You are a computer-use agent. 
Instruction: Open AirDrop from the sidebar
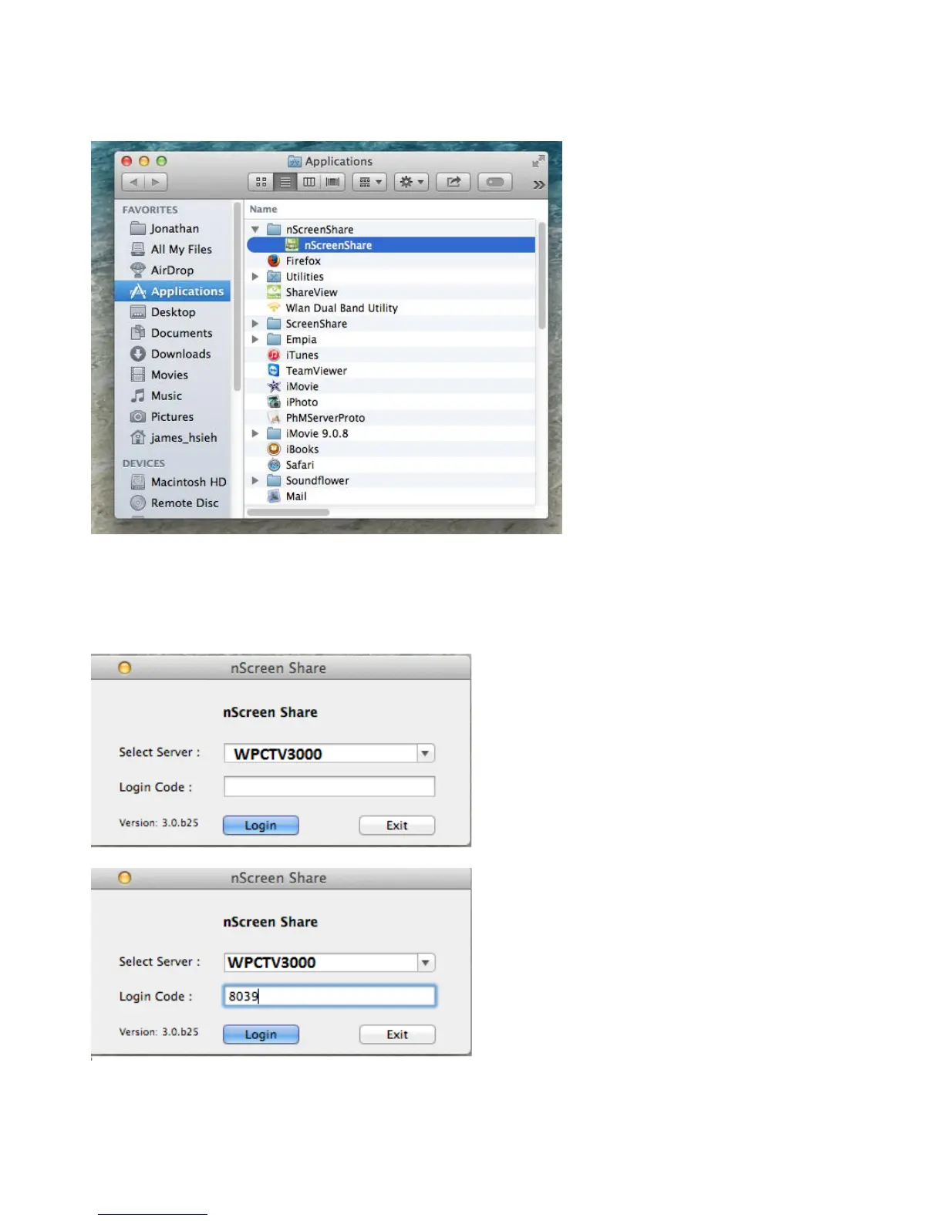pyautogui.click(x=174, y=270)
